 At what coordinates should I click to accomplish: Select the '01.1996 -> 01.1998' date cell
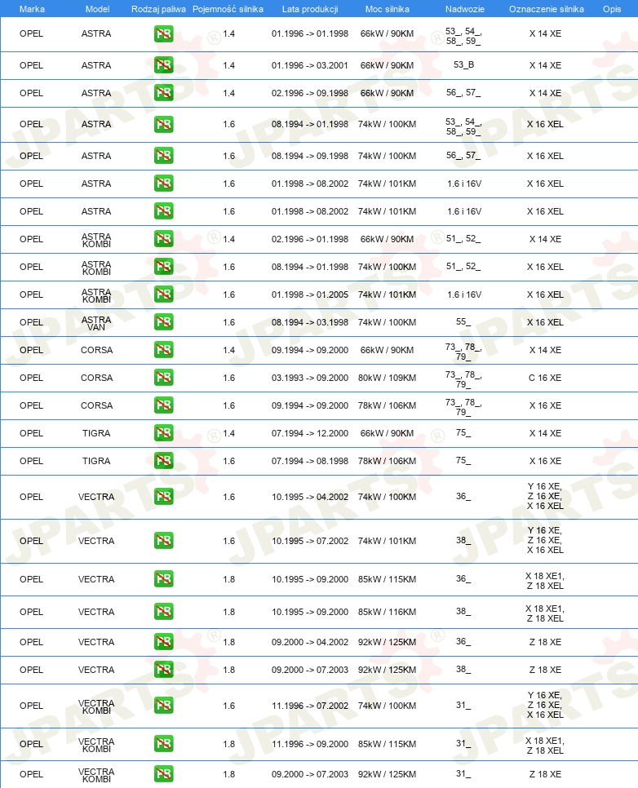click(310, 33)
